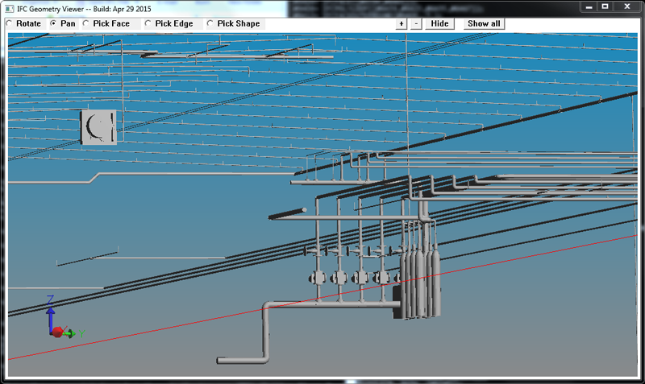Click the minus zoom button

(x=416, y=24)
